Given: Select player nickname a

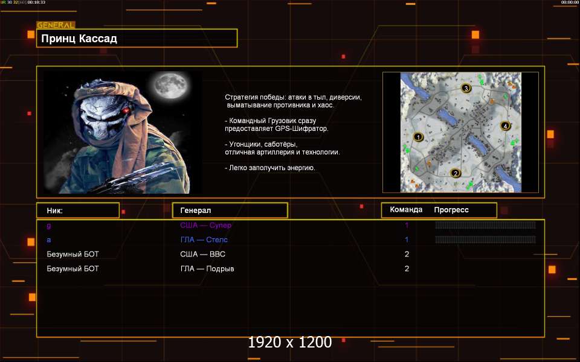Looking at the screenshot, I should (x=49, y=240).
